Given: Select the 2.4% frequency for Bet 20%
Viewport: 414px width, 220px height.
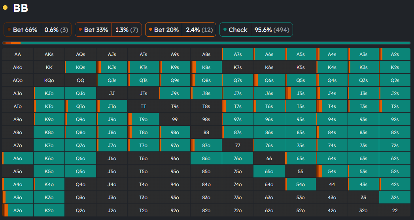Looking at the screenshot, I should 198,30.
